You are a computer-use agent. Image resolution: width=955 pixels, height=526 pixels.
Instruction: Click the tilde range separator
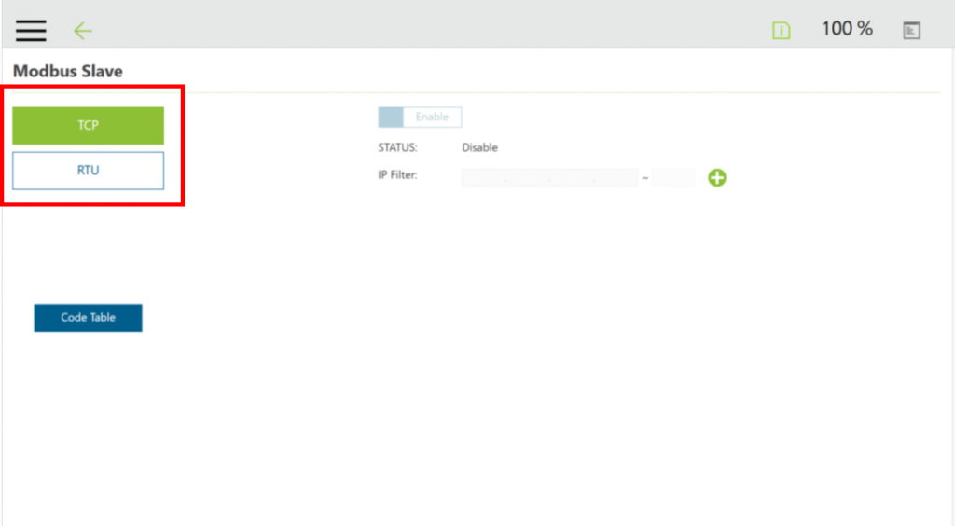click(x=644, y=178)
